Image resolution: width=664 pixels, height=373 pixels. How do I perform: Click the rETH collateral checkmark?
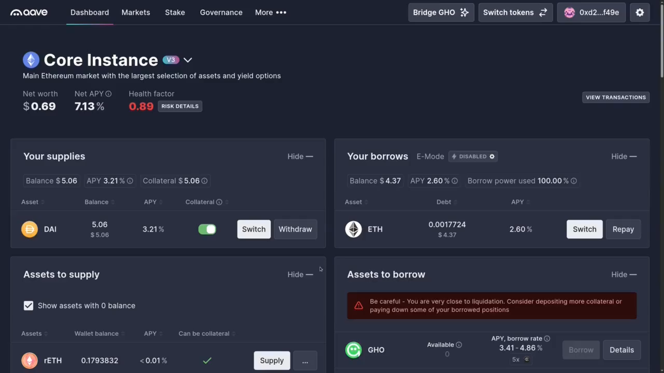207,360
